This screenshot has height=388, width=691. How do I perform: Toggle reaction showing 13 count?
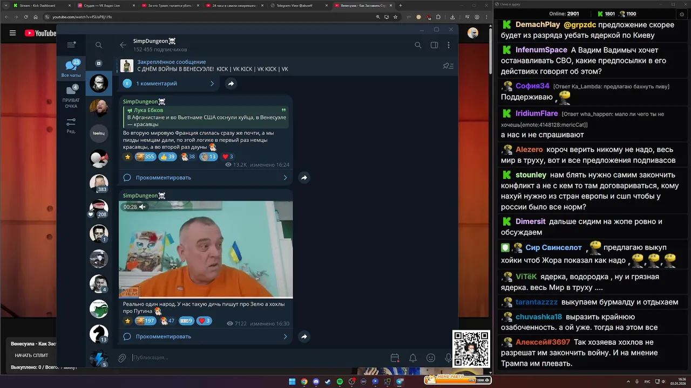point(208,157)
